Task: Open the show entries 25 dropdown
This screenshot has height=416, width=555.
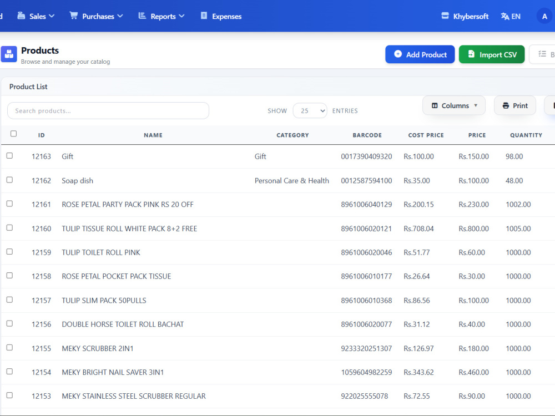Action: (x=310, y=111)
